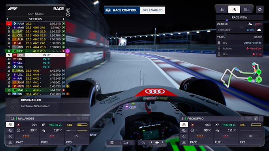The image size is (269, 151).
Task: Click the orange warning icon beside ONE
Action: click(68, 55)
